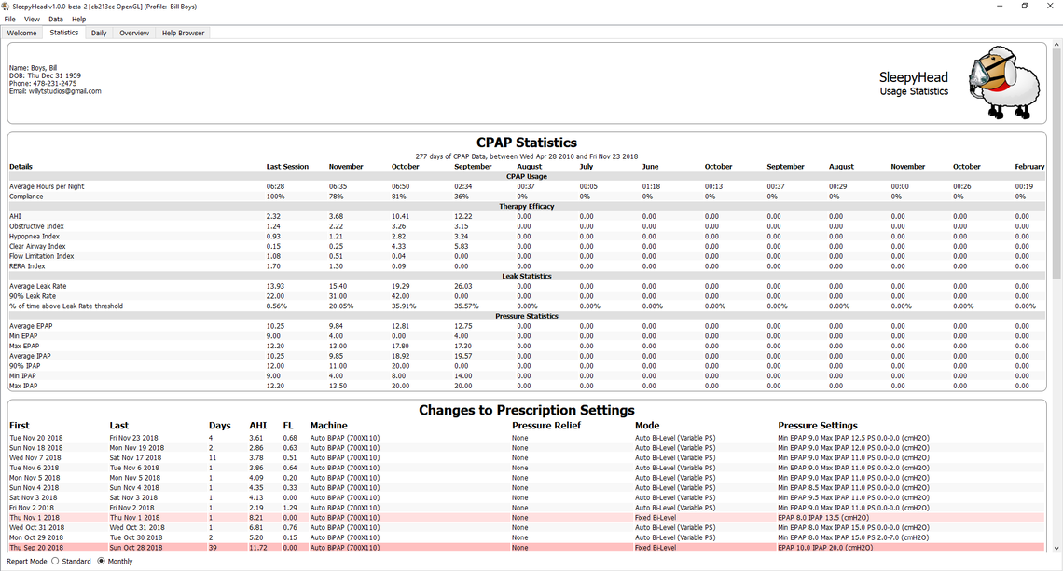The width and height of the screenshot is (1063, 571).
Task: Click the 'Usage Statistics' subtitle
Action: (x=914, y=91)
